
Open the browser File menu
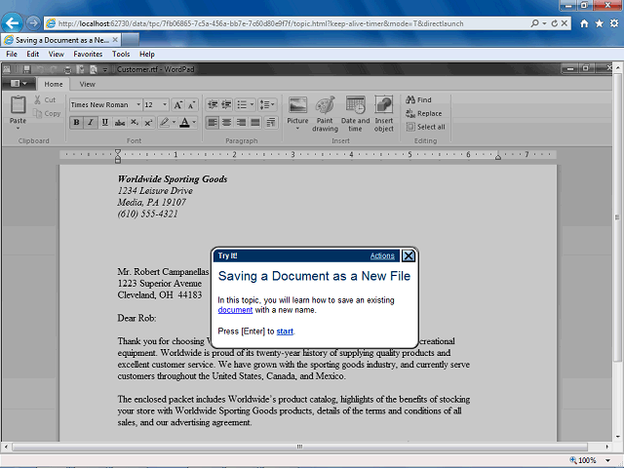tap(12, 55)
